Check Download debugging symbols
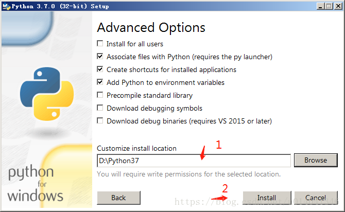This screenshot has height=212, width=345. 100,108
